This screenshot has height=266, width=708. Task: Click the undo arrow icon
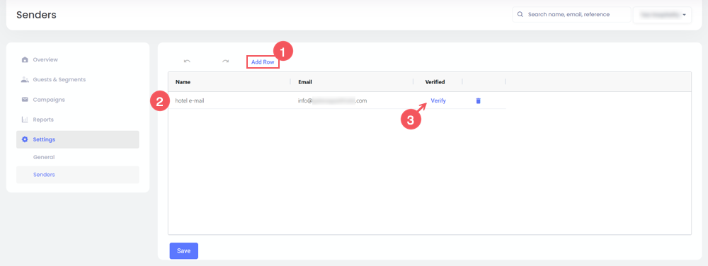pos(187,62)
